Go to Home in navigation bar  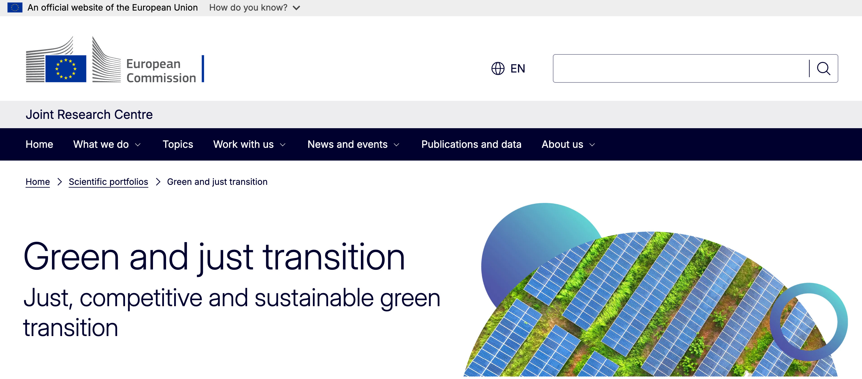click(39, 144)
